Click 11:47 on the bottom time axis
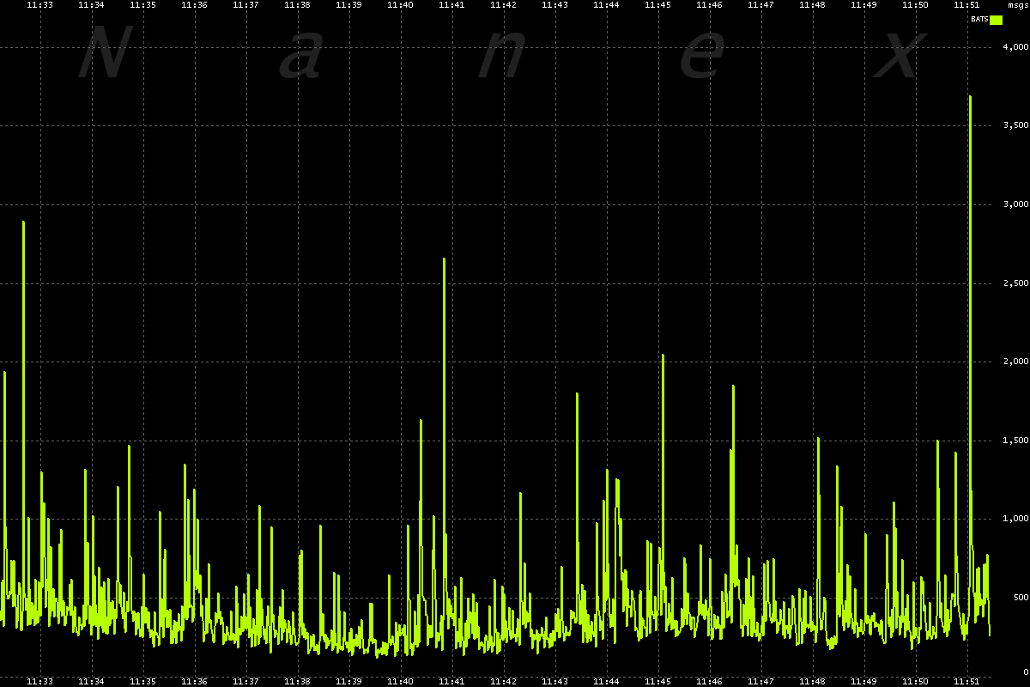 tap(760, 681)
